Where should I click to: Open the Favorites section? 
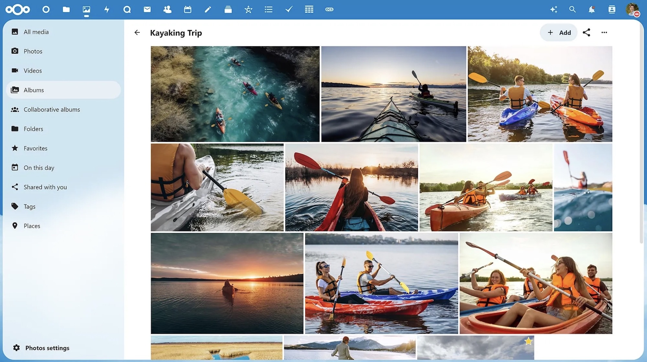(x=36, y=148)
